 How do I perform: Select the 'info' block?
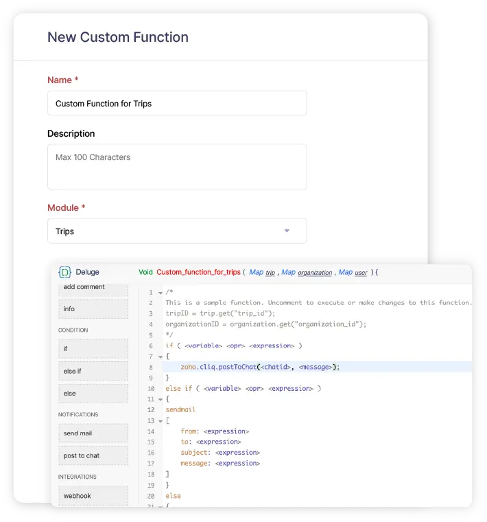tap(93, 309)
